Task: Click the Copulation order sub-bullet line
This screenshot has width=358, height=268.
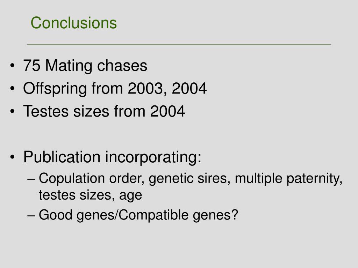Action: coord(191,178)
